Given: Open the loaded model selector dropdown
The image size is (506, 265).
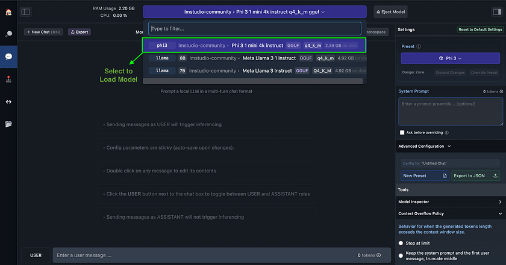Looking at the screenshot, I should tap(255, 12).
